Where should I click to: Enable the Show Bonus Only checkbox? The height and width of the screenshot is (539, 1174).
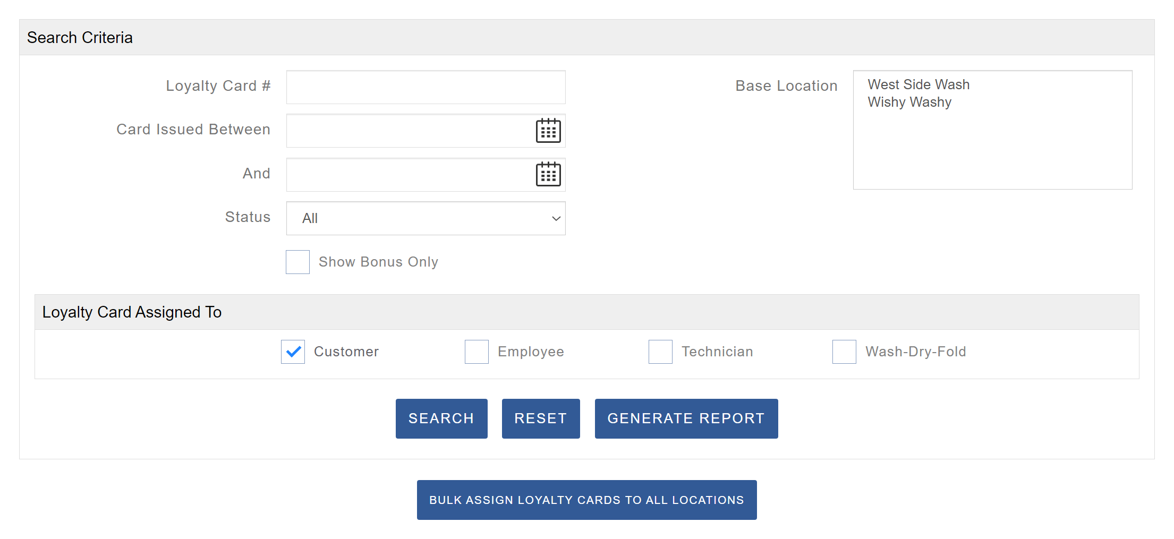pos(297,262)
